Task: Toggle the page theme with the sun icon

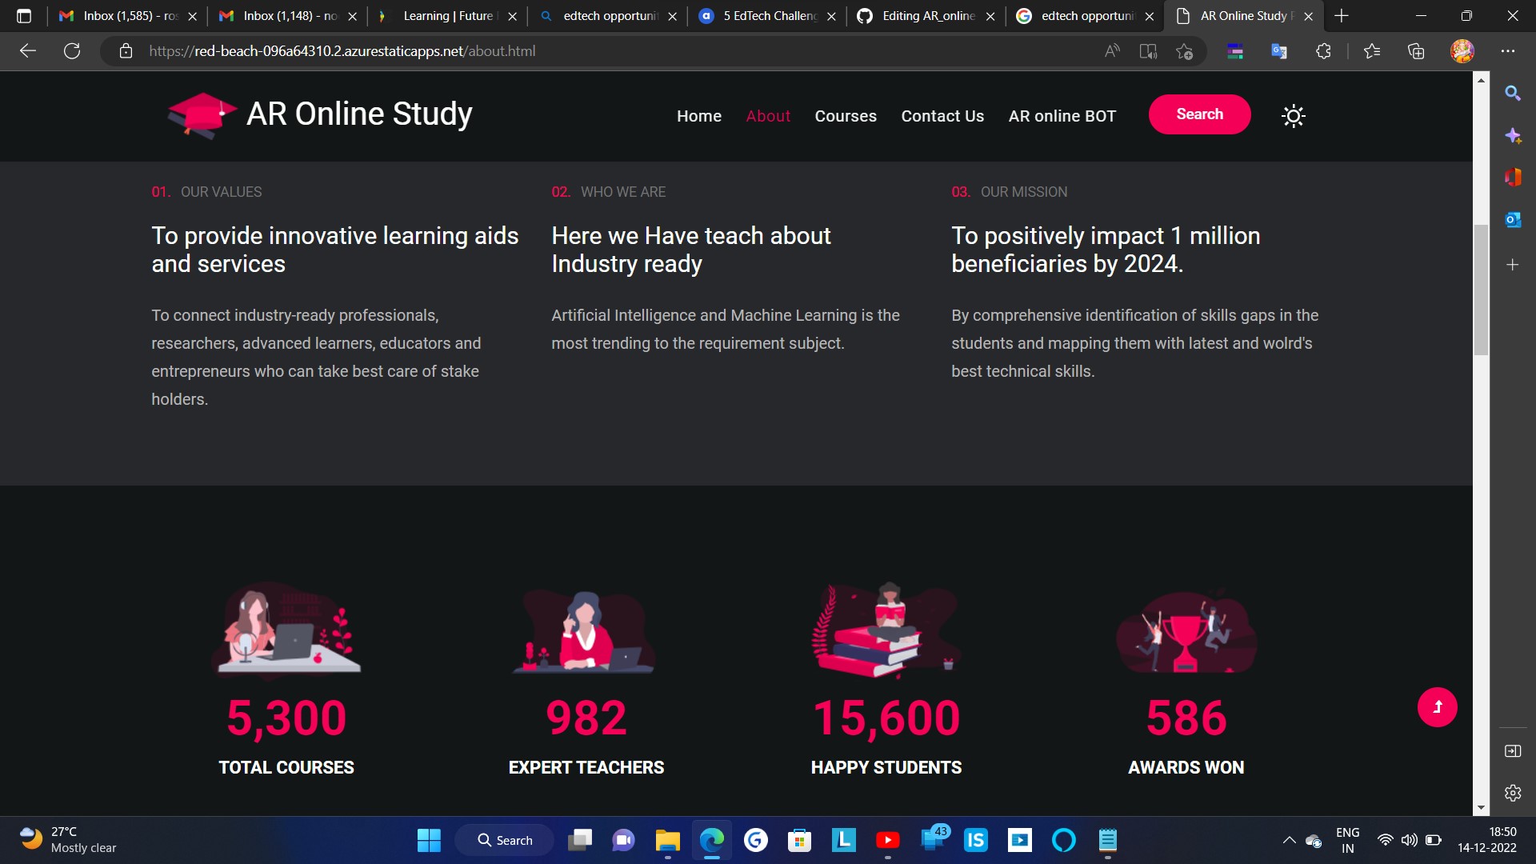Action: (x=1293, y=116)
